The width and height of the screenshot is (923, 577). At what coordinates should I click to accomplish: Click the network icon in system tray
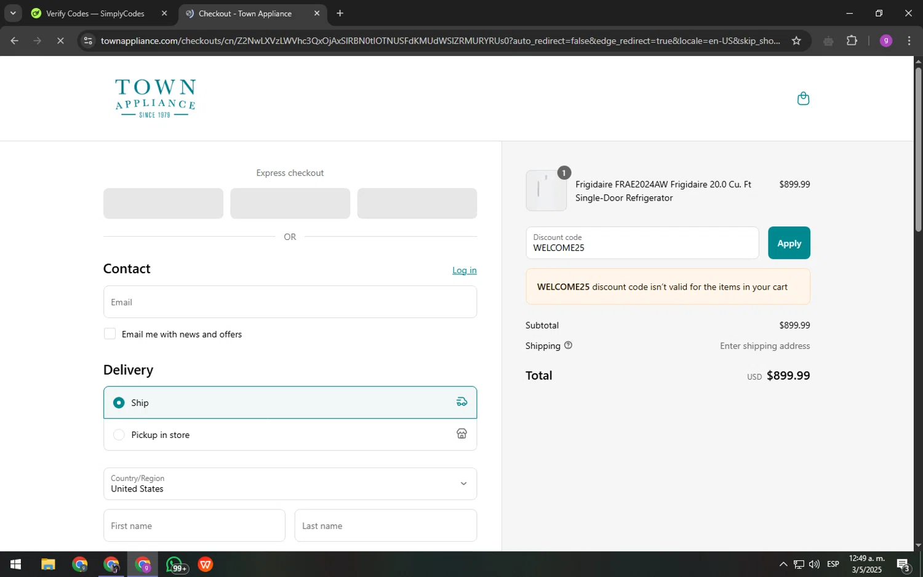point(799,564)
